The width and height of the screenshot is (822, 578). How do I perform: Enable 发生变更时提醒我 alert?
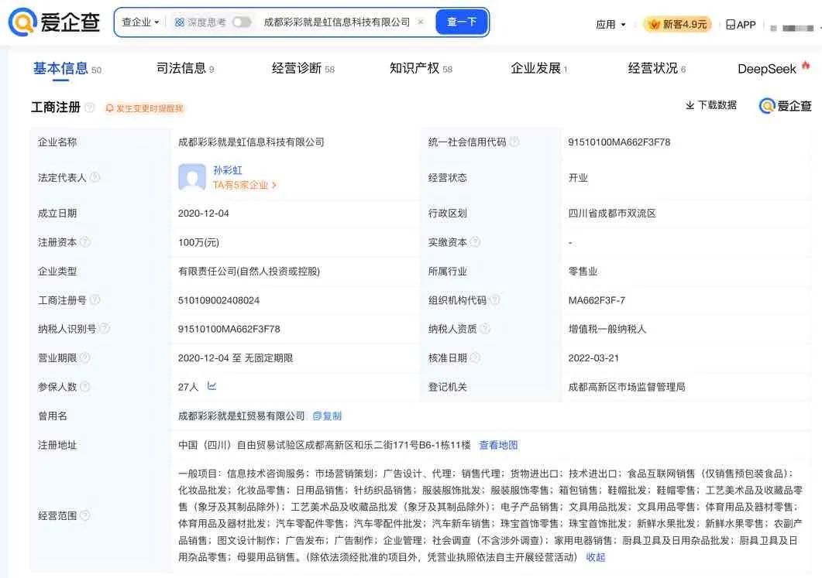click(145, 108)
